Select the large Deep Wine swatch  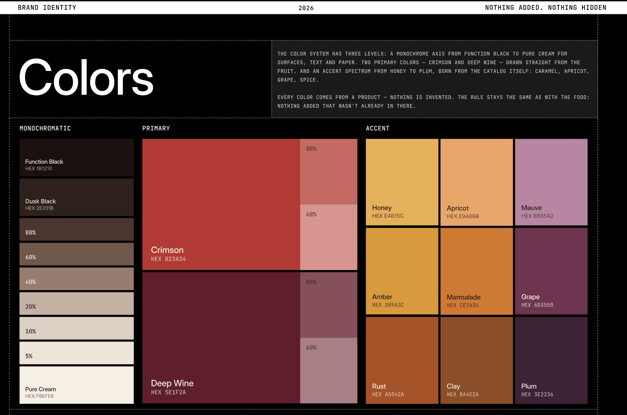(221, 338)
